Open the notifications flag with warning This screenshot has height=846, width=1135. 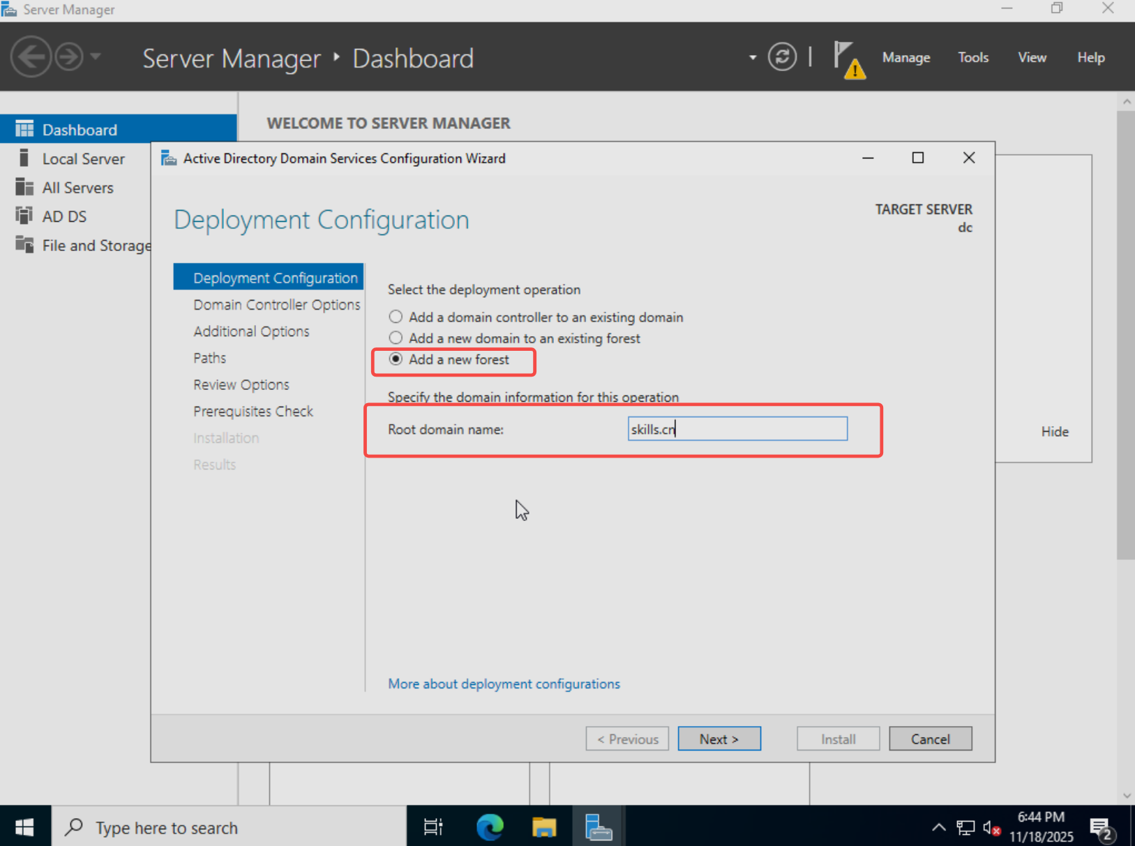pyautogui.click(x=849, y=59)
